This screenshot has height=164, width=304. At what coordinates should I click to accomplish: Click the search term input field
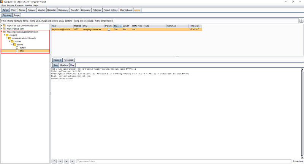pyautogui.click(x=184, y=161)
